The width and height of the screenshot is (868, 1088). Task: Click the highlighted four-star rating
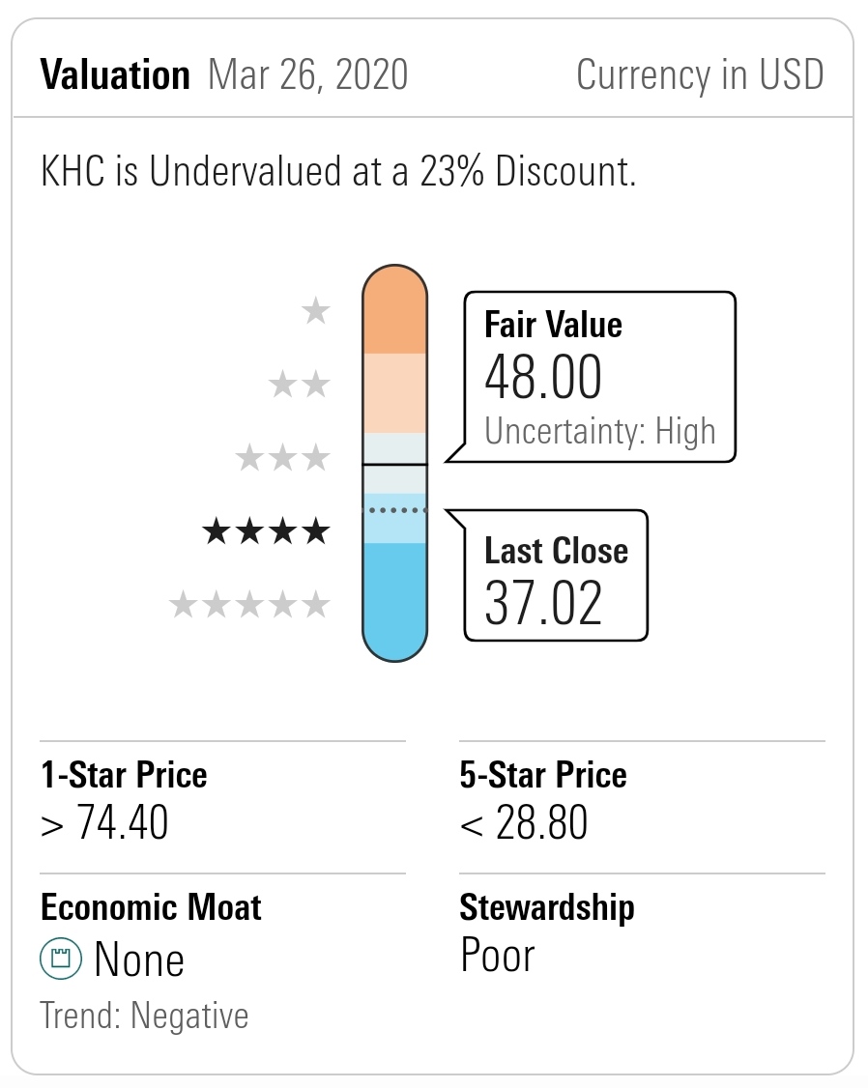click(x=266, y=530)
